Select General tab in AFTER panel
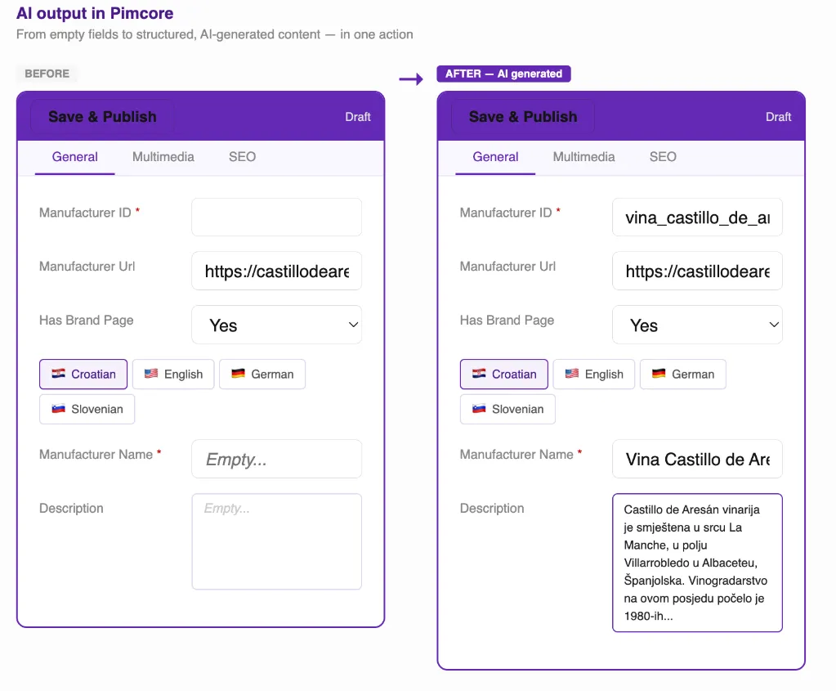The width and height of the screenshot is (836, 691). [495, 157]
